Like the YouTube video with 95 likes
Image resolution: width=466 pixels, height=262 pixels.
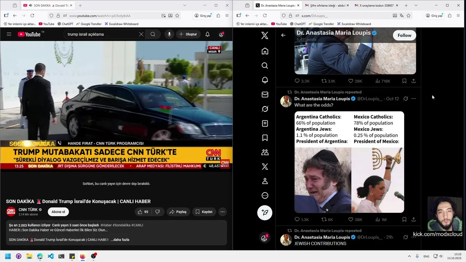tap(143, 212)
